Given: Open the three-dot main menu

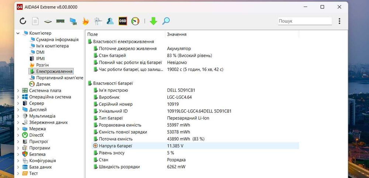Looking at the screenshot, I should point(339,21).
